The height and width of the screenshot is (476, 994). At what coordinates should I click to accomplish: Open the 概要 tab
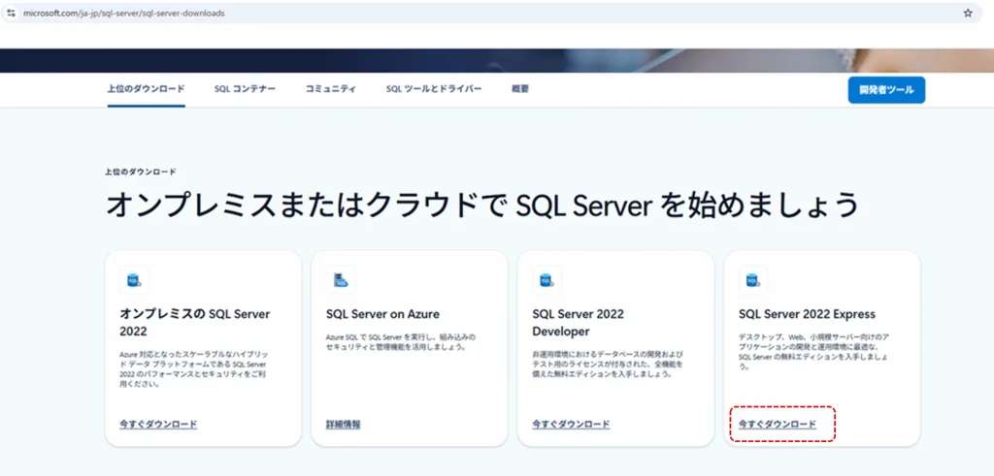[520, 89]
